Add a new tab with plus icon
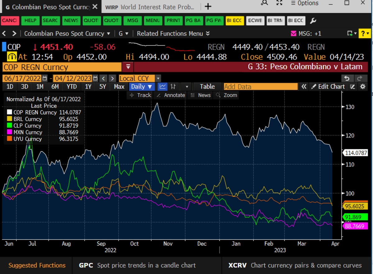 pyautogui.click(x=208, y=7)
